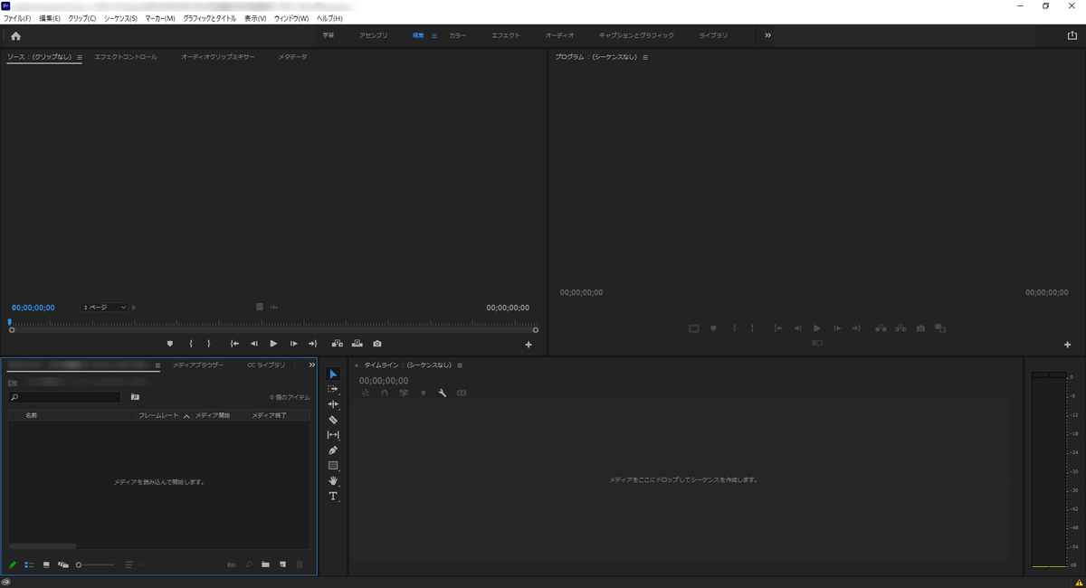Go to In point in Source monitor
1086x588 pixels.
click(x=234, y=344)
